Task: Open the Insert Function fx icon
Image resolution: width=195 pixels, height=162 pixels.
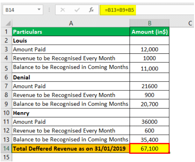Action: tap(91, 10)
